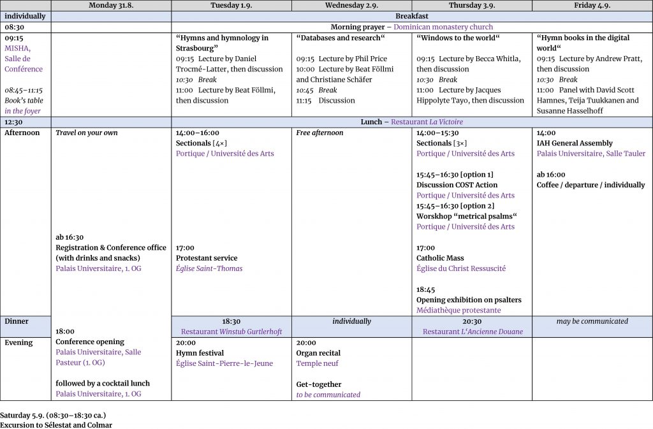Image resolution: width=653 pixels, height=429 pixels.
Task: Click the Friday 4.9. column header
Action: (x=592, y=5)
